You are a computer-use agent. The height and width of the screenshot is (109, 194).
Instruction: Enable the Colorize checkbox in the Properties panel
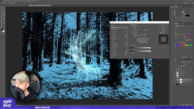(182, 42)
